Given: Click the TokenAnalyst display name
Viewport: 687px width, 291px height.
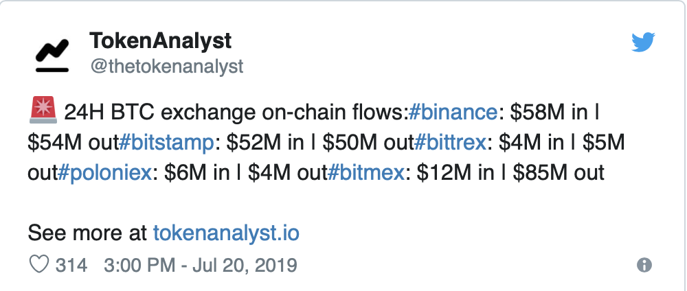Looking at the screenshot, I should [x=160, y=40].
